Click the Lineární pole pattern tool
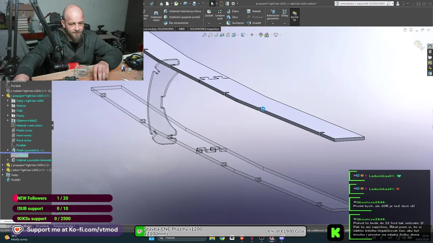This screenshot has height=243, width=433. pos(220,15)
